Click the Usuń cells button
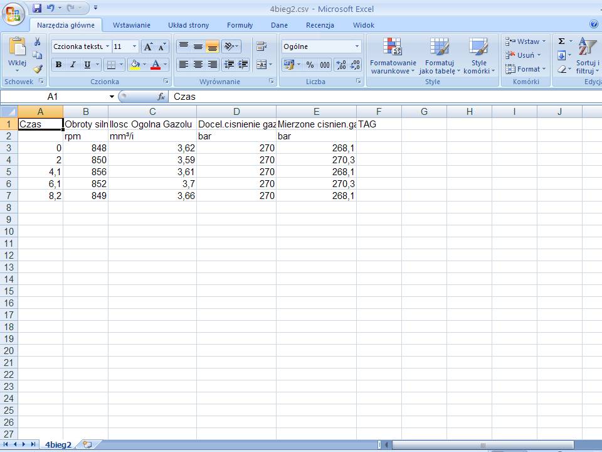Screen dimensions: 602x452 coord(523,55)
